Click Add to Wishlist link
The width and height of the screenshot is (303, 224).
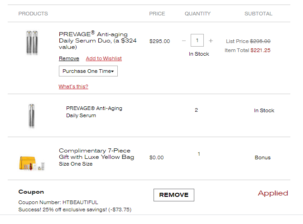tap(104, 58)
